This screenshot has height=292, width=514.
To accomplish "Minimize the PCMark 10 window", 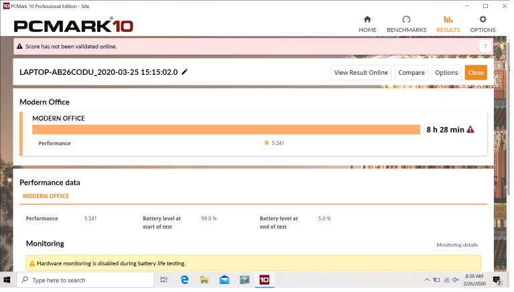I will (467, 6).
